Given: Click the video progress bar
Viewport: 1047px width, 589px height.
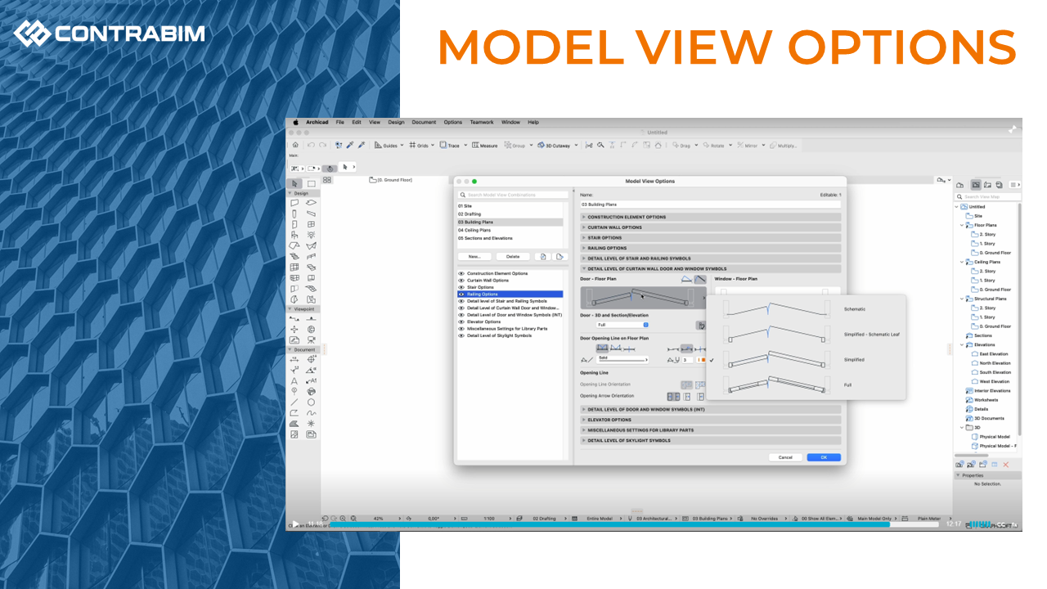Looking at the screenshot, I should tap(634, 524).
